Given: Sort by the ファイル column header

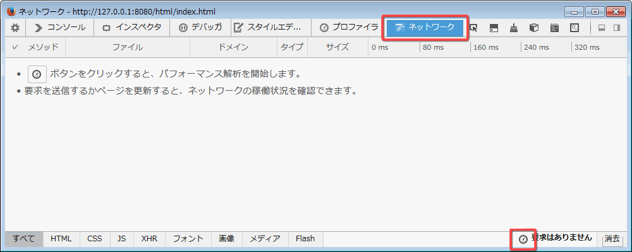Looking at the screenshot, I should (128, 47).
